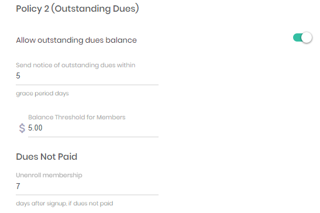Image resolution: width=320 pixels, height=213 pixels.
Task: Click the dollar sign icon
Action: tap(22, 128)
